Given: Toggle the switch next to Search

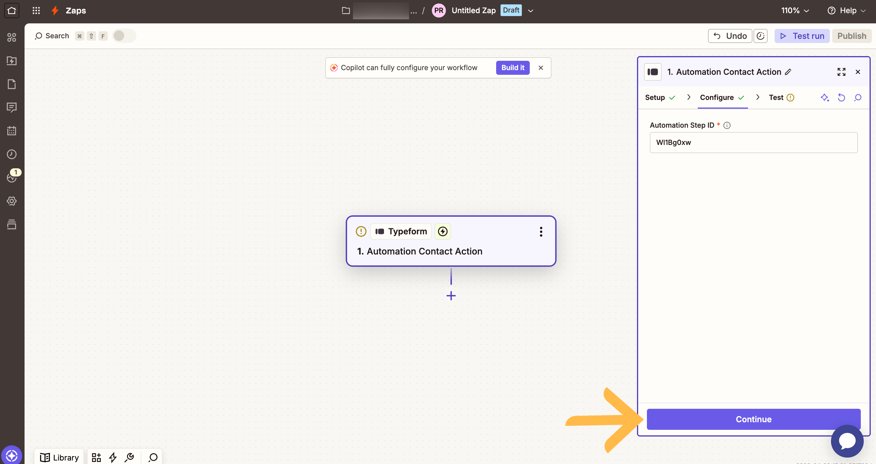Looking at the screenshot, I should pos(124,36).
